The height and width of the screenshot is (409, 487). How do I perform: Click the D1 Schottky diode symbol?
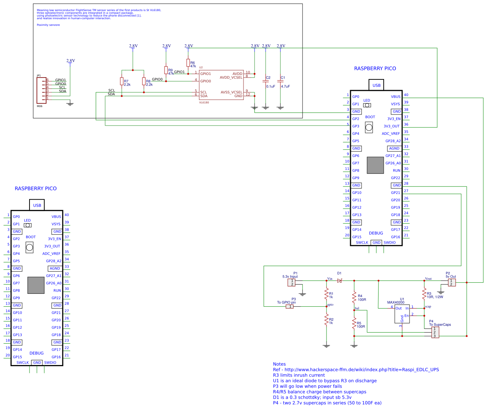click(339, 281)
